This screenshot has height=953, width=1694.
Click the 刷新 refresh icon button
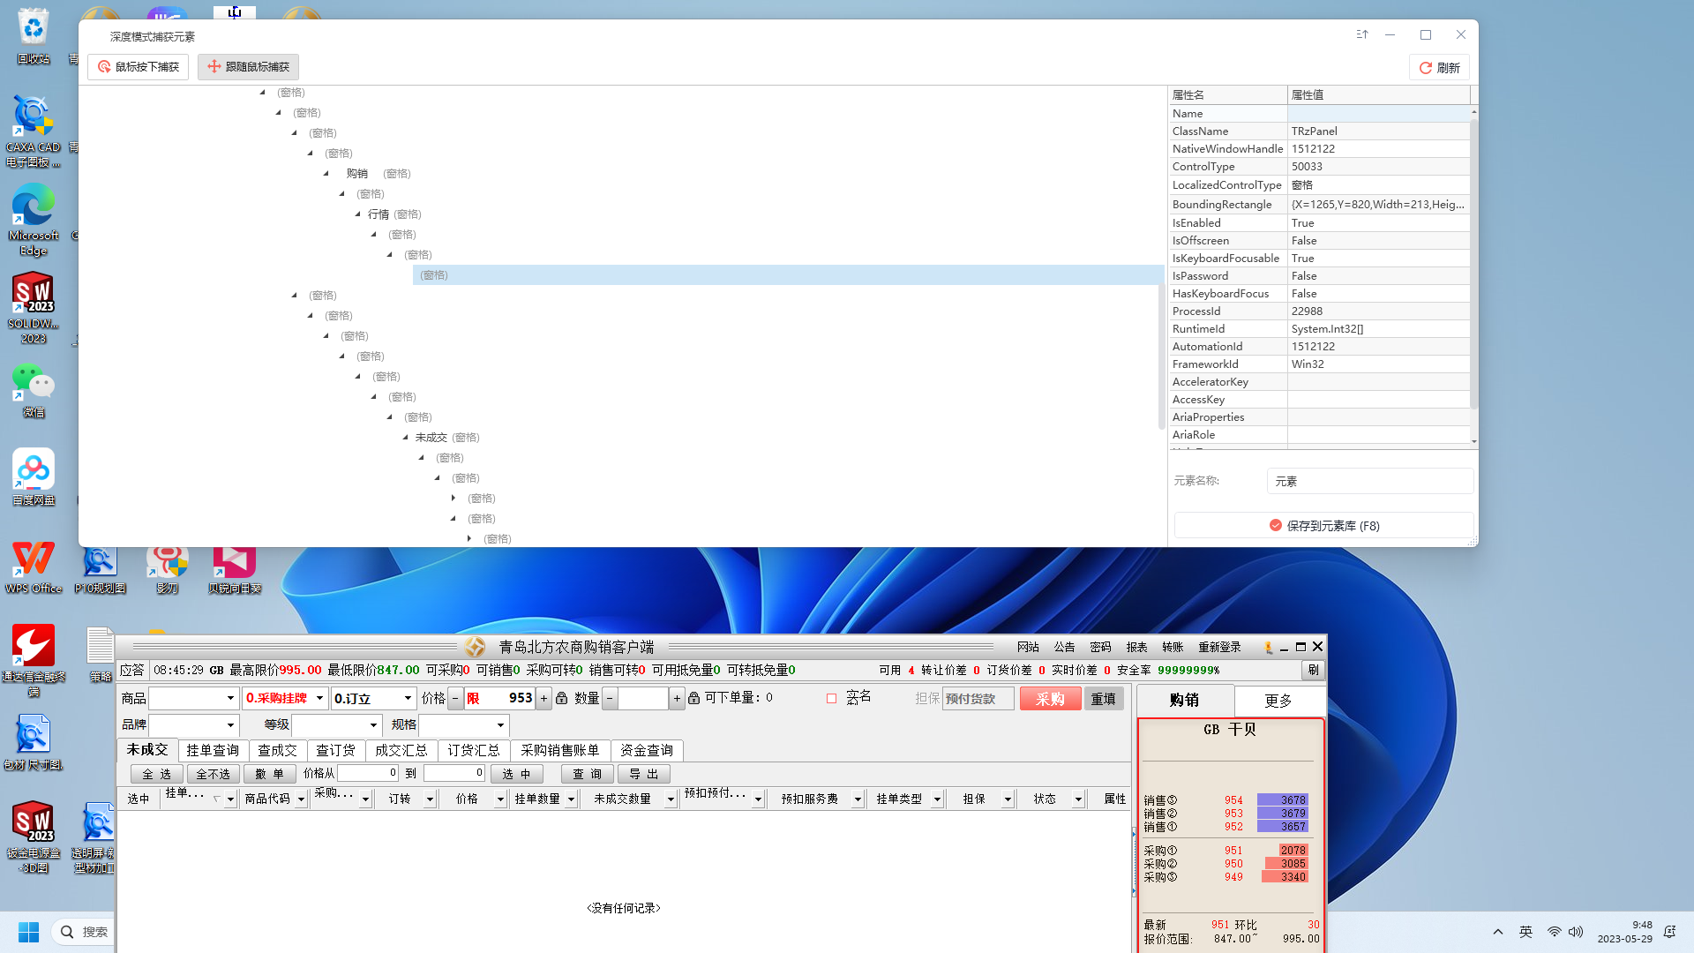1439,68
